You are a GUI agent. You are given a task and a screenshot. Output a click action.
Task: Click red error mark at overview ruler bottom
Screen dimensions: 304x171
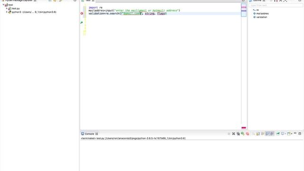tap(244, 128)
